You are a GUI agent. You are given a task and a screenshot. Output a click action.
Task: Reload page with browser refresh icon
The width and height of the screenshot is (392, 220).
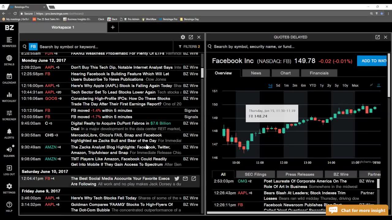click(x=15, y=13)
